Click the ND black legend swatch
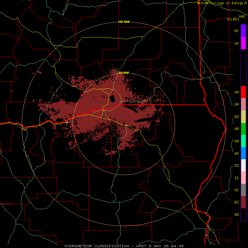This screenshot has width=248, height=248. coord(243,214)
